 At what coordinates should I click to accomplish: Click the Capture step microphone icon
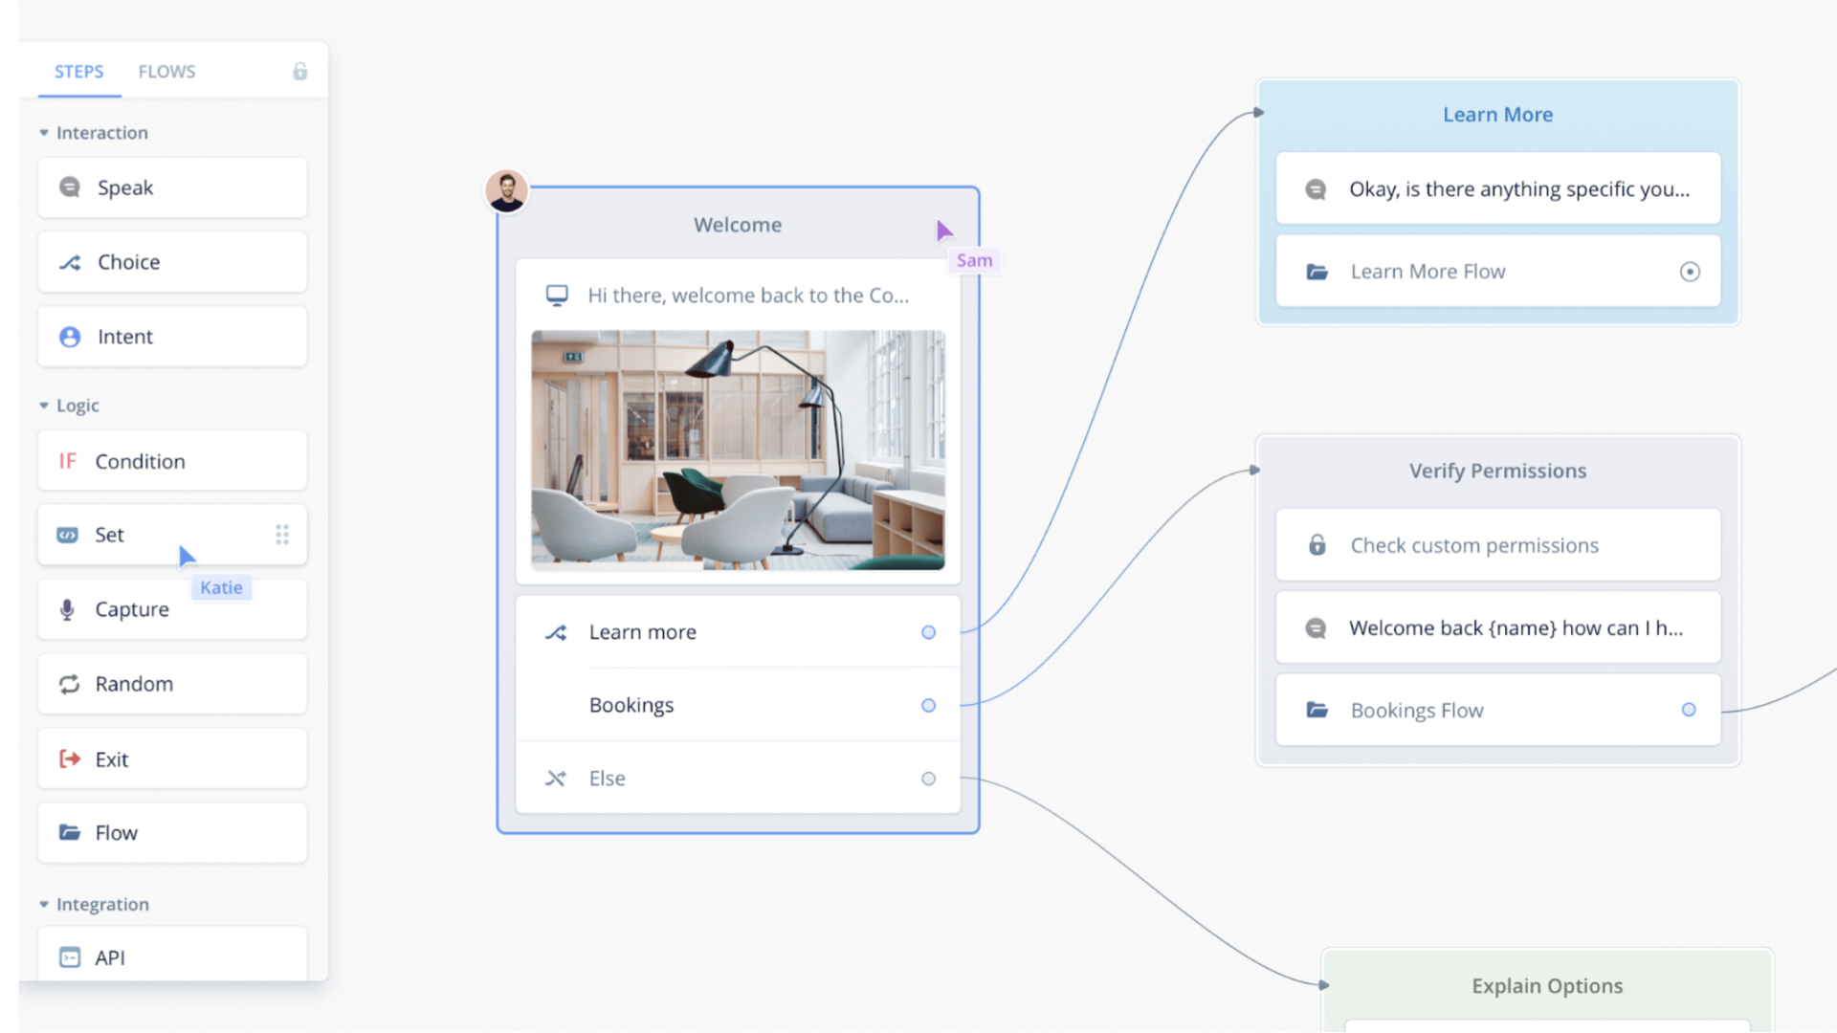(67, 609)
